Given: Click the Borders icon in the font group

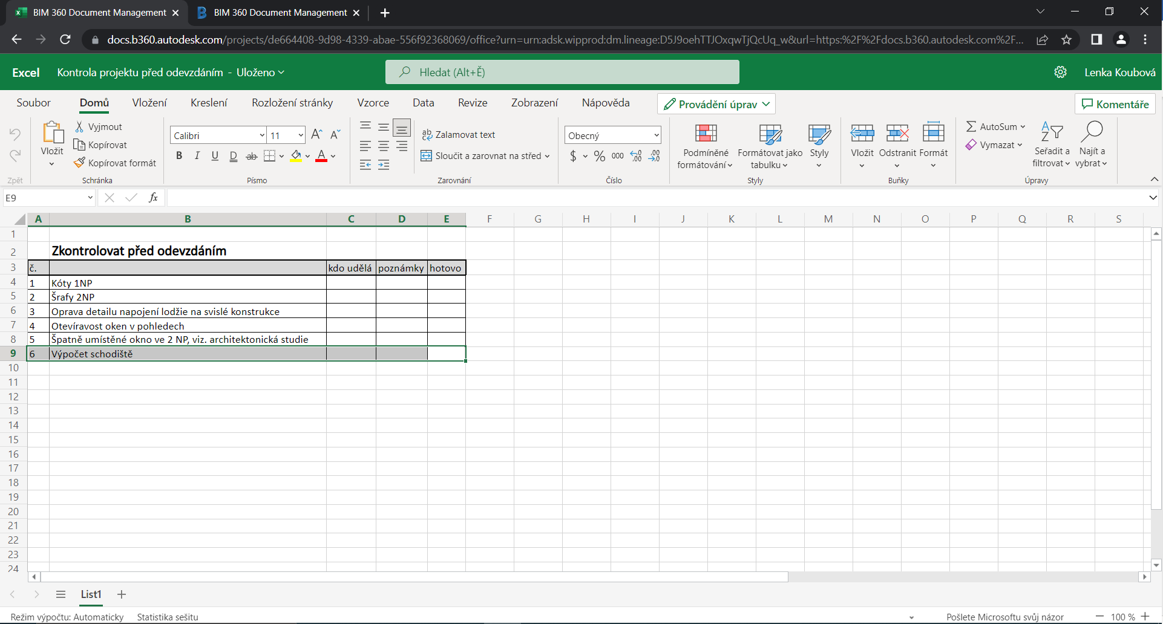Looking at the screenshot, I should coord(270,156).
